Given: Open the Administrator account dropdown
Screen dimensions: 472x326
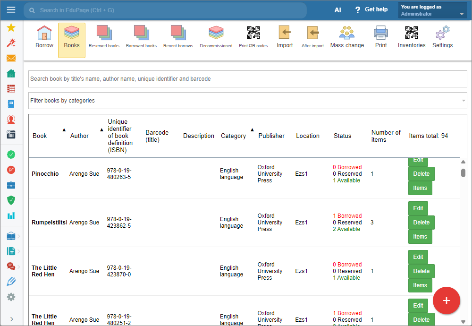Looking at the screenshot, I should point(432,10).
